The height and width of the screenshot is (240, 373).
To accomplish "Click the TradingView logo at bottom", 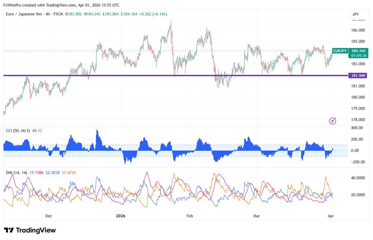I will (x=30, y=230).
